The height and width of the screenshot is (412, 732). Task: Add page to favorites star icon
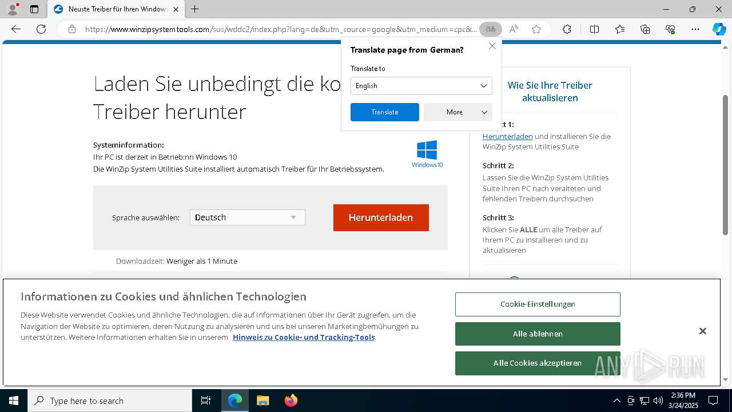[536, 29]
